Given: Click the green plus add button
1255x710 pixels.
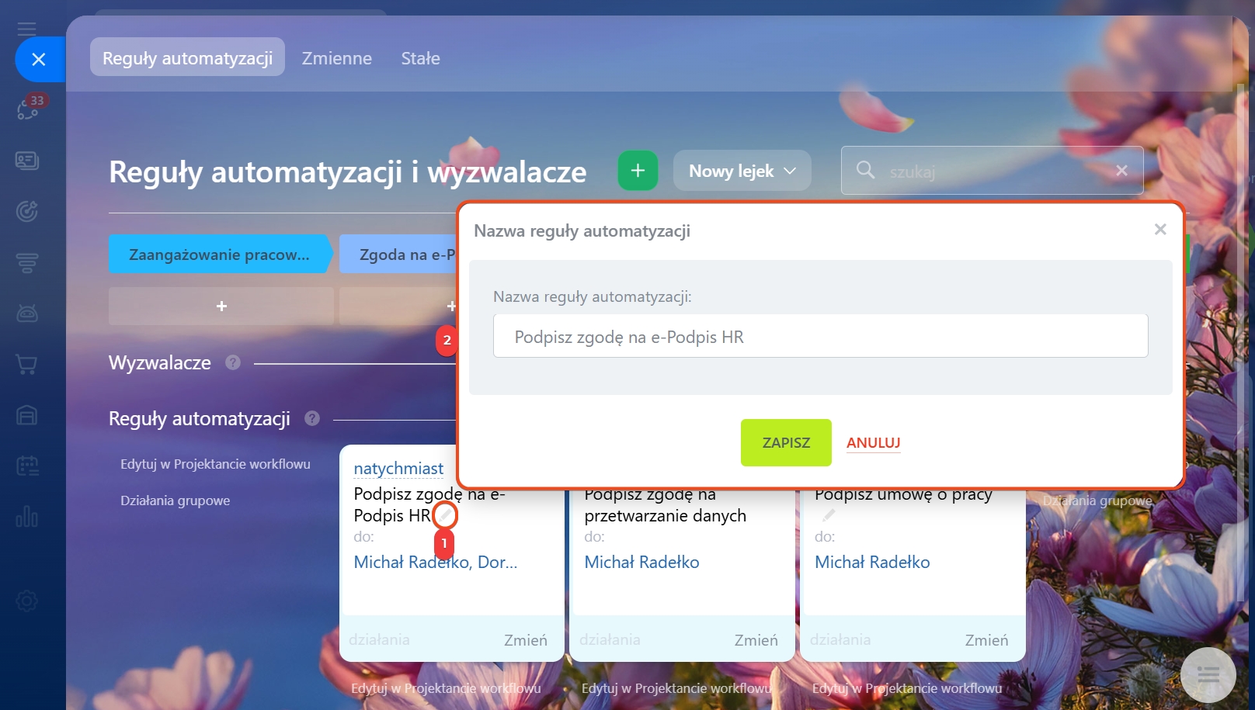Looking at the screenshot, I should click(x=638, y=171).
